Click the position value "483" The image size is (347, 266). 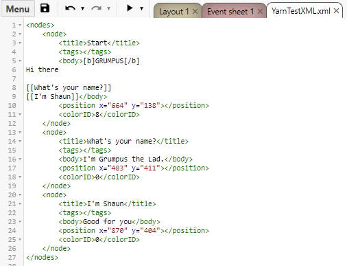coord(117,168)
